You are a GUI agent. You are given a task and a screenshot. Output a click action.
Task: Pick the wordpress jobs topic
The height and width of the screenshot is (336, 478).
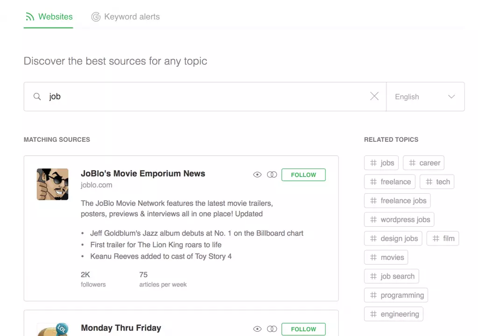400,219
